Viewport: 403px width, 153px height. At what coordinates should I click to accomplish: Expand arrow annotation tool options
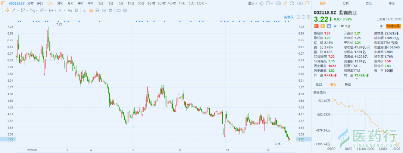click(65, 10)
